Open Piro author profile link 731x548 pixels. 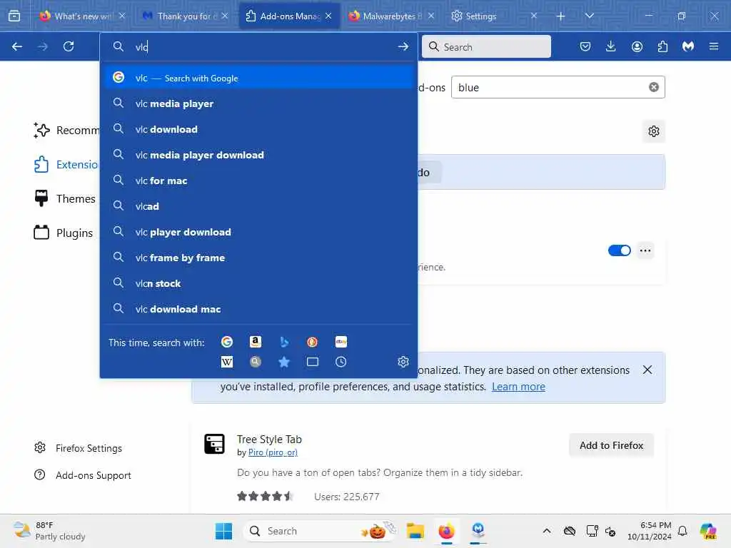tap(273, 452)
